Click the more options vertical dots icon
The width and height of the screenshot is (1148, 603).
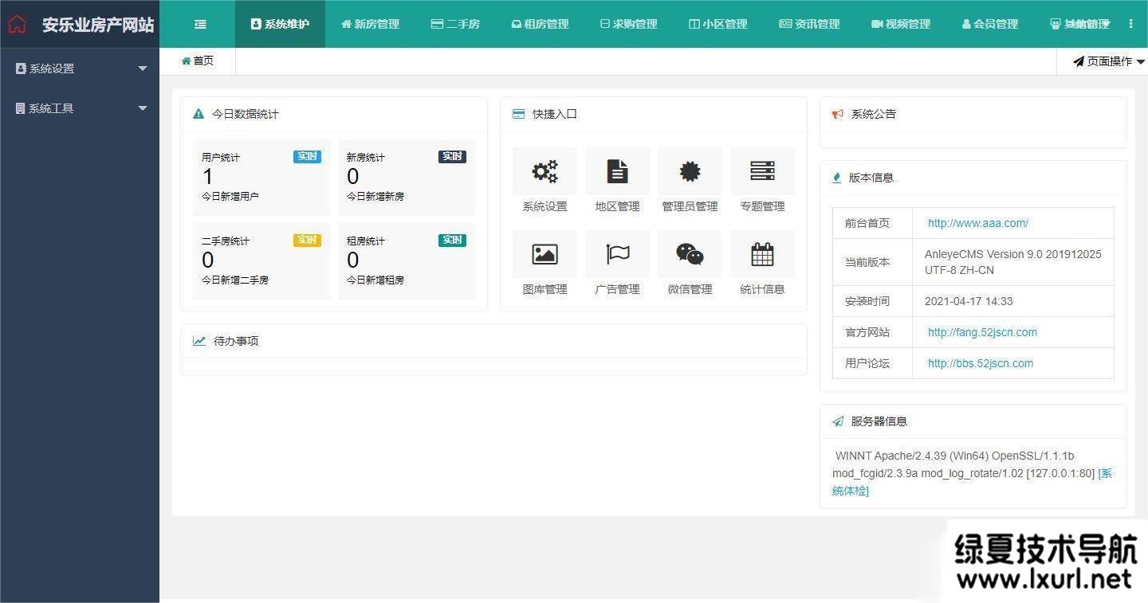click(1130, 24)
